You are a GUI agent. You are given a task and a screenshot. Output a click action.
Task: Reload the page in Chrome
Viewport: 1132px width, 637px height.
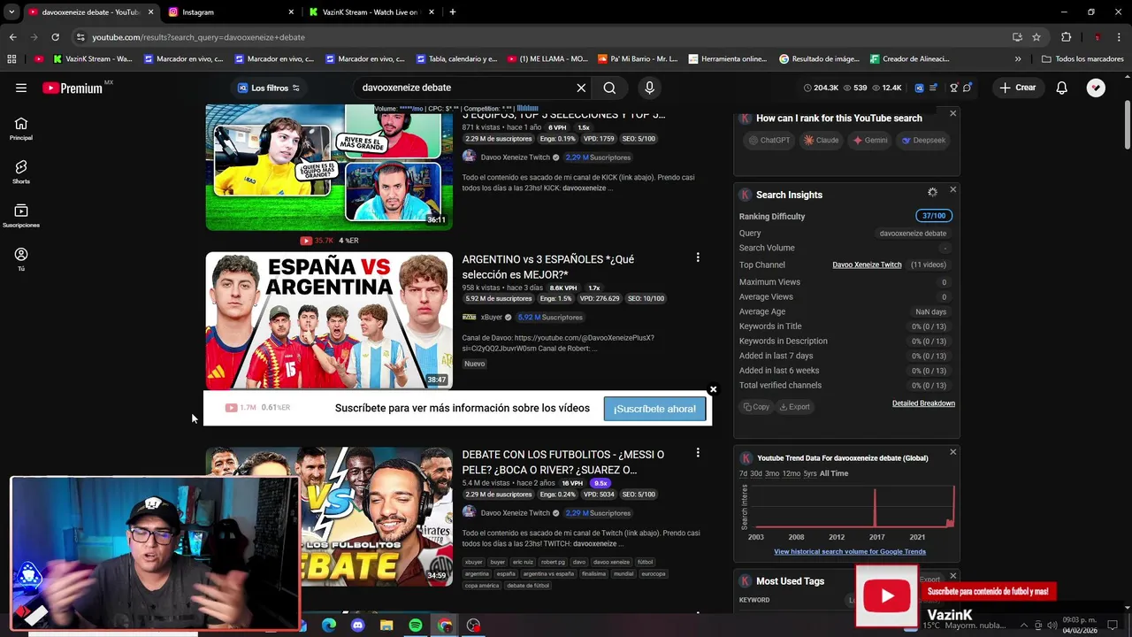coord(55,37)
